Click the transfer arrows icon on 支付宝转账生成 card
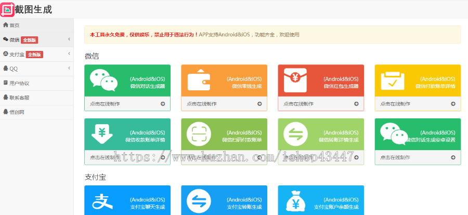Viewport: 468px width, 215px height. click(199, 201)
